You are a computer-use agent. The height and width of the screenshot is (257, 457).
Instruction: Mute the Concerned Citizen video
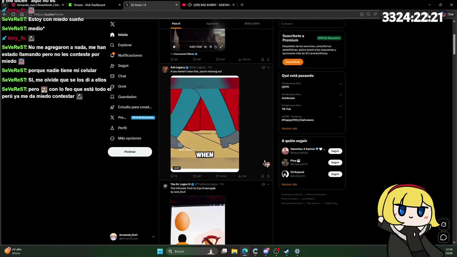coord(205,47)
